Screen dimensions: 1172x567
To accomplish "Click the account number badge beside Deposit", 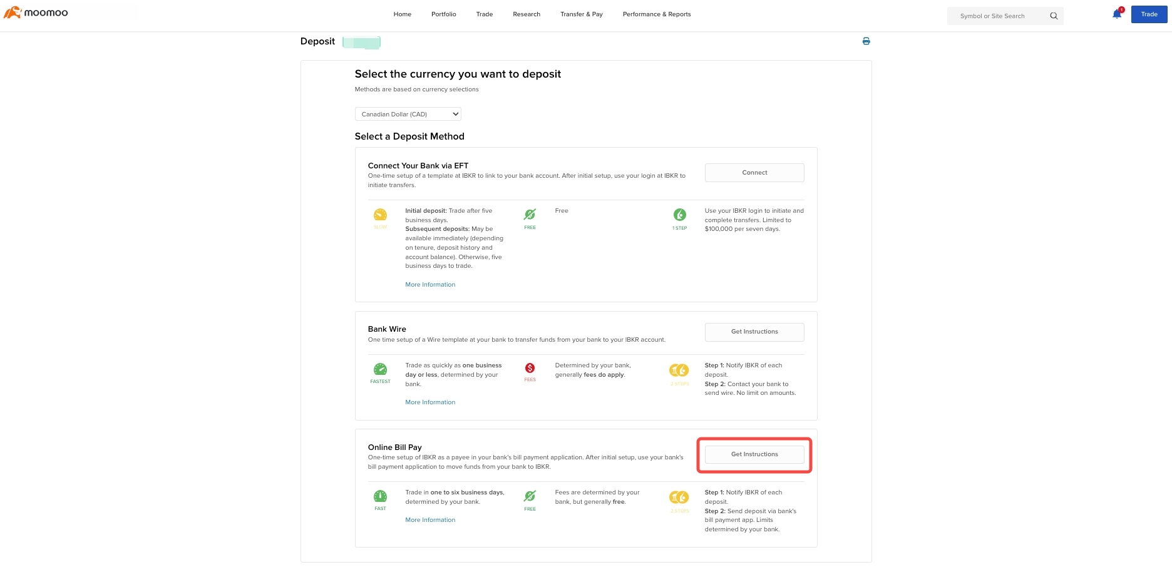I will [362, 43].
